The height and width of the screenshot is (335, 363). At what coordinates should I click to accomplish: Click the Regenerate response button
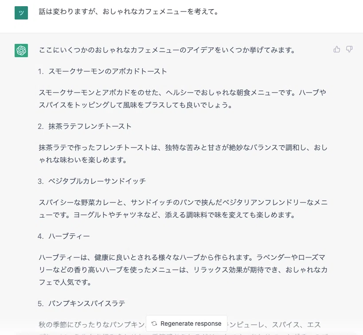[187, 323]
